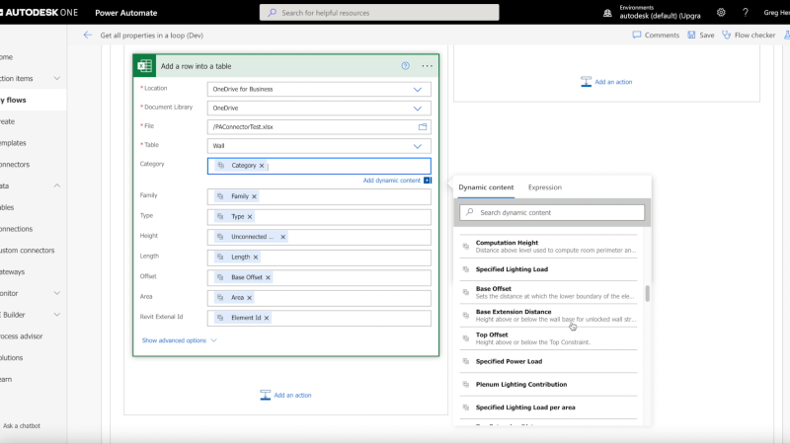Select Base Extension Distance dynamic content
This screenshot has width=790, height=444.
point(549,315)
